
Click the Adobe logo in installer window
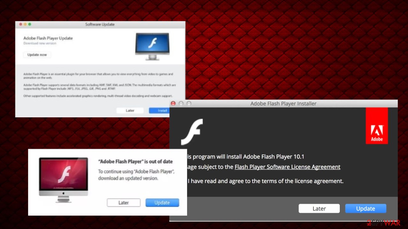(377, 126)
